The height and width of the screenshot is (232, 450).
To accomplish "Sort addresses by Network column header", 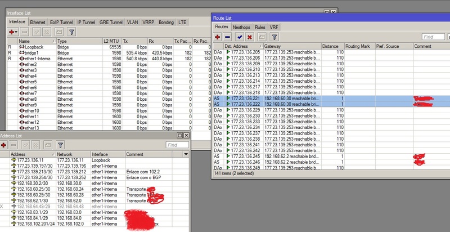I will (73, 154).
